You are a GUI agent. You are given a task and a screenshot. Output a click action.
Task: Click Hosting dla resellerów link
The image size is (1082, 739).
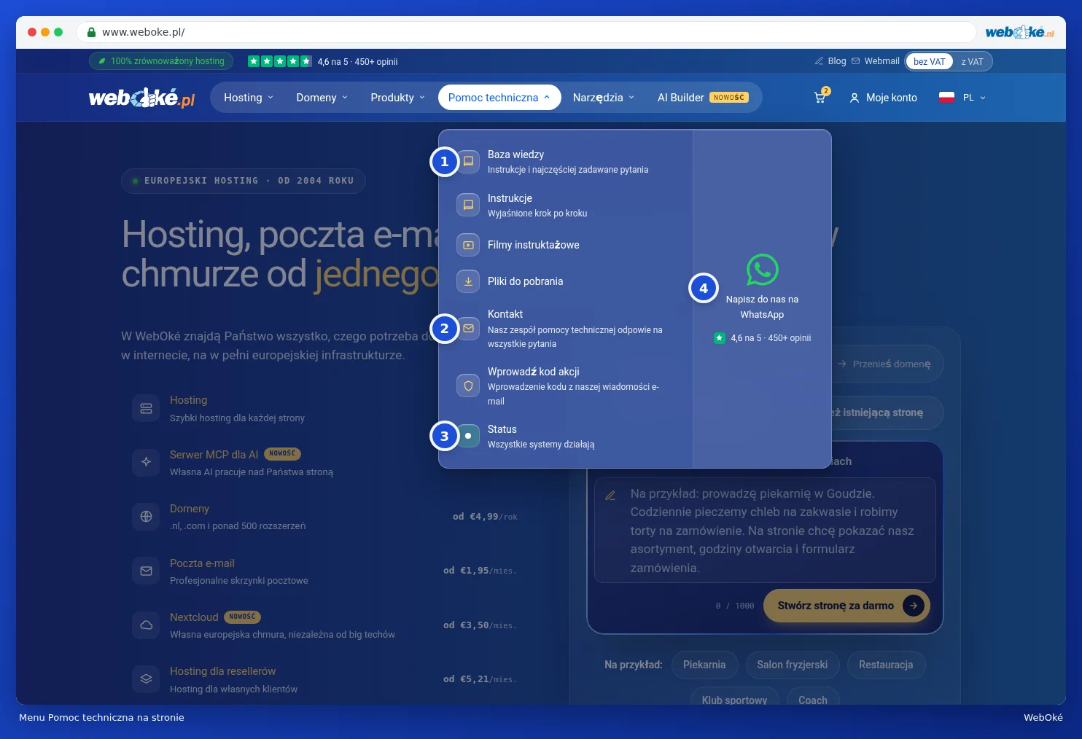[222, 671]
